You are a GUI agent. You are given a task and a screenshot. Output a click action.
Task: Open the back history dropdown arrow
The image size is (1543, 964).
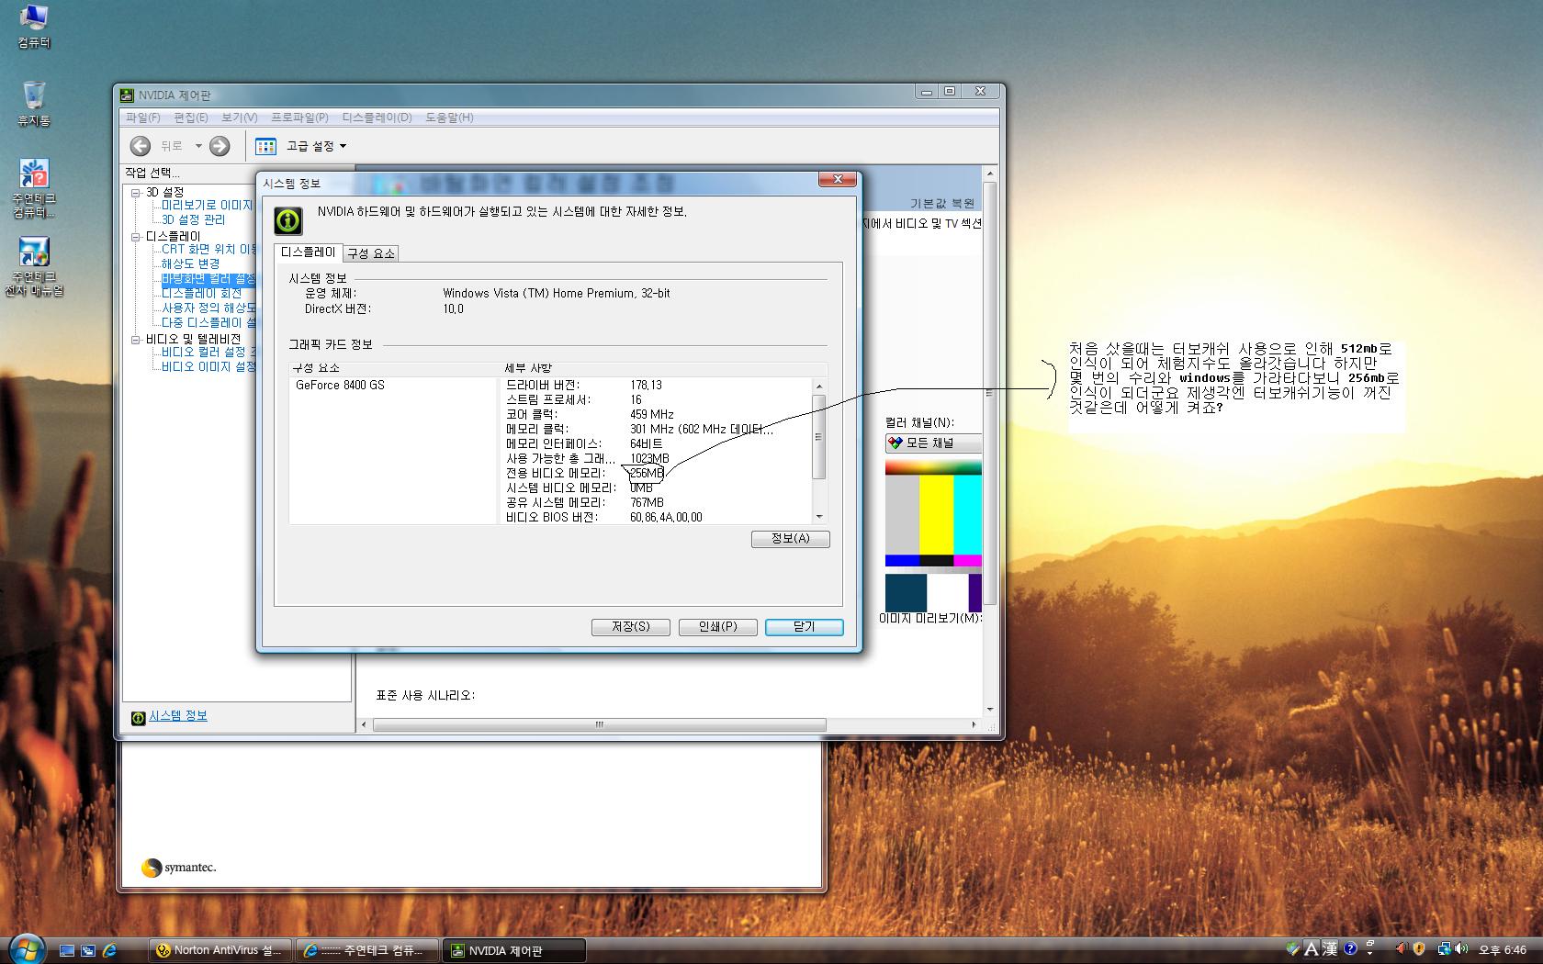[197, 146]
